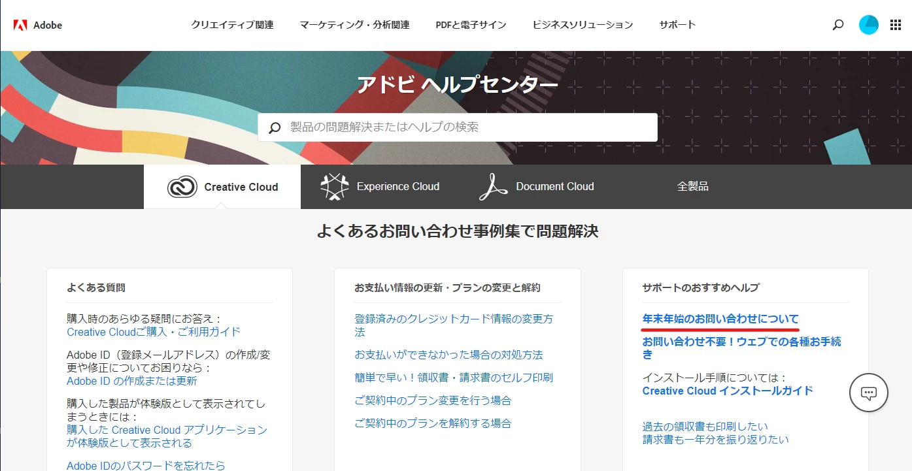Click the アドビ ヘルプセンター title
912x471 pixels.
click(x=458, y=85)
